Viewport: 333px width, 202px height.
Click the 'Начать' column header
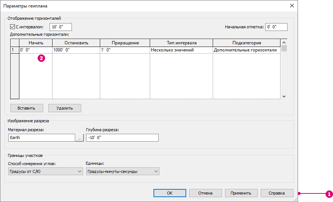point(36,43)
